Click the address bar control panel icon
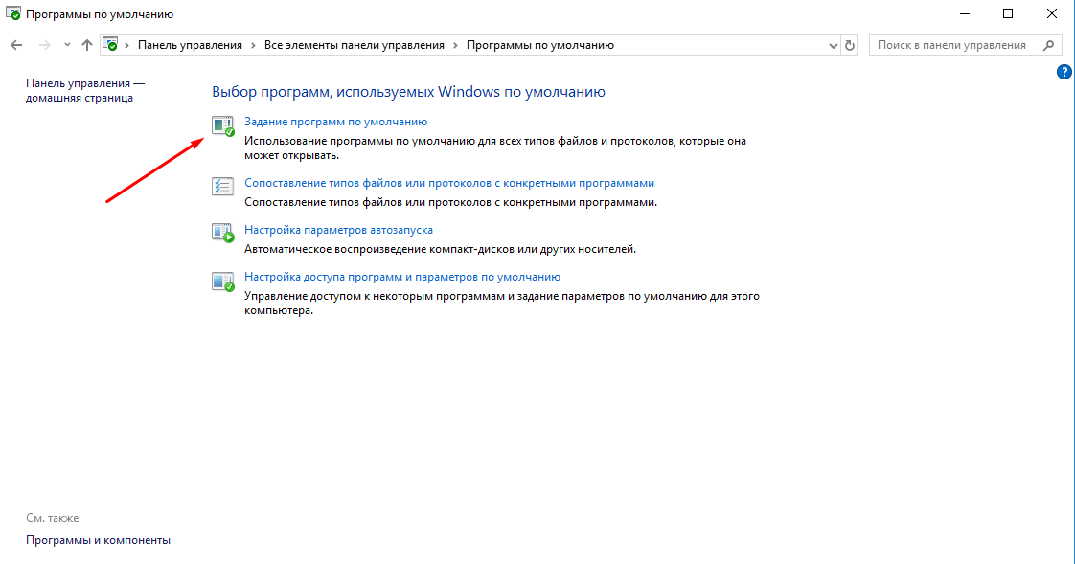The height and width of the screenshot is (564, 1075). tap(110, 45)
